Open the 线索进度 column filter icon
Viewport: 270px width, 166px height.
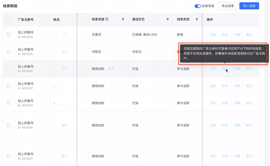[123, 20]
